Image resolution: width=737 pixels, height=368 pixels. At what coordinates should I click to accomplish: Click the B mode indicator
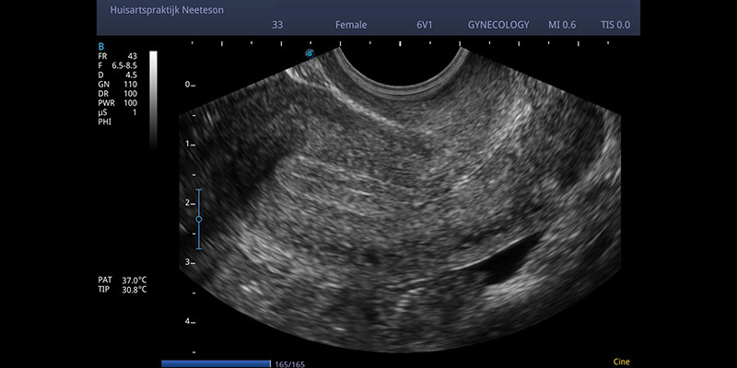tap(100, 46)
